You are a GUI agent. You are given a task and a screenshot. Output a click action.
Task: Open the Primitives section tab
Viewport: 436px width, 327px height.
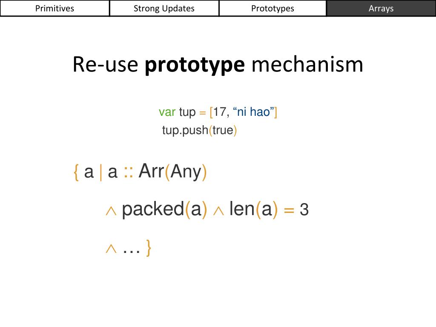[x=55, y=9]
